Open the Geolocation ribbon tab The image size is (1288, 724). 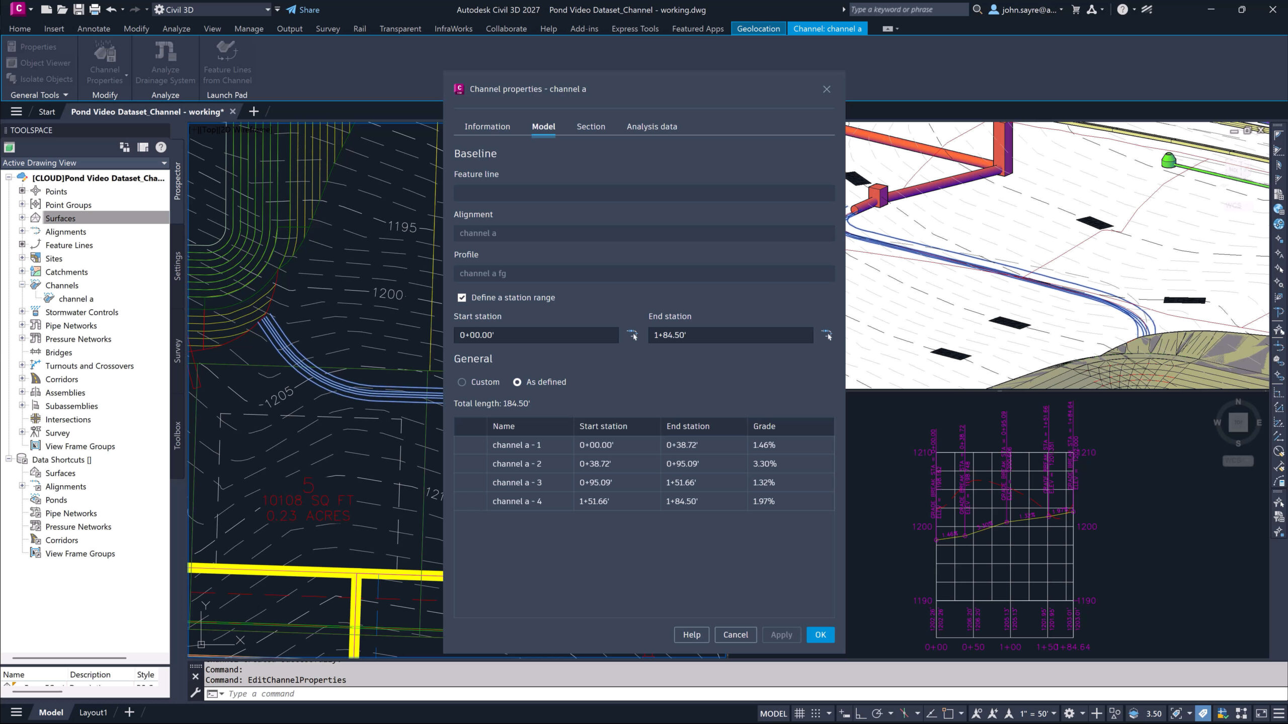click(x=758, y=29)
